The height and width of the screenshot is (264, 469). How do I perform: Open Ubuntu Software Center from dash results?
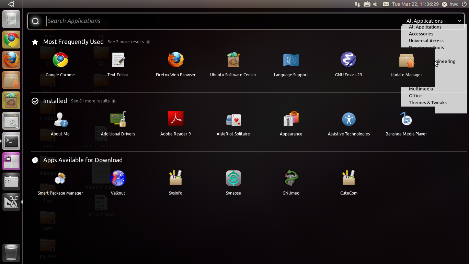coord(233,60)
